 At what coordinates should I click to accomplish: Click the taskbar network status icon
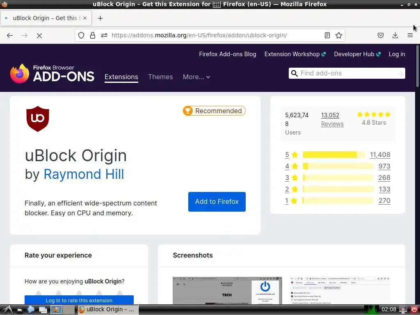(403, 310)
